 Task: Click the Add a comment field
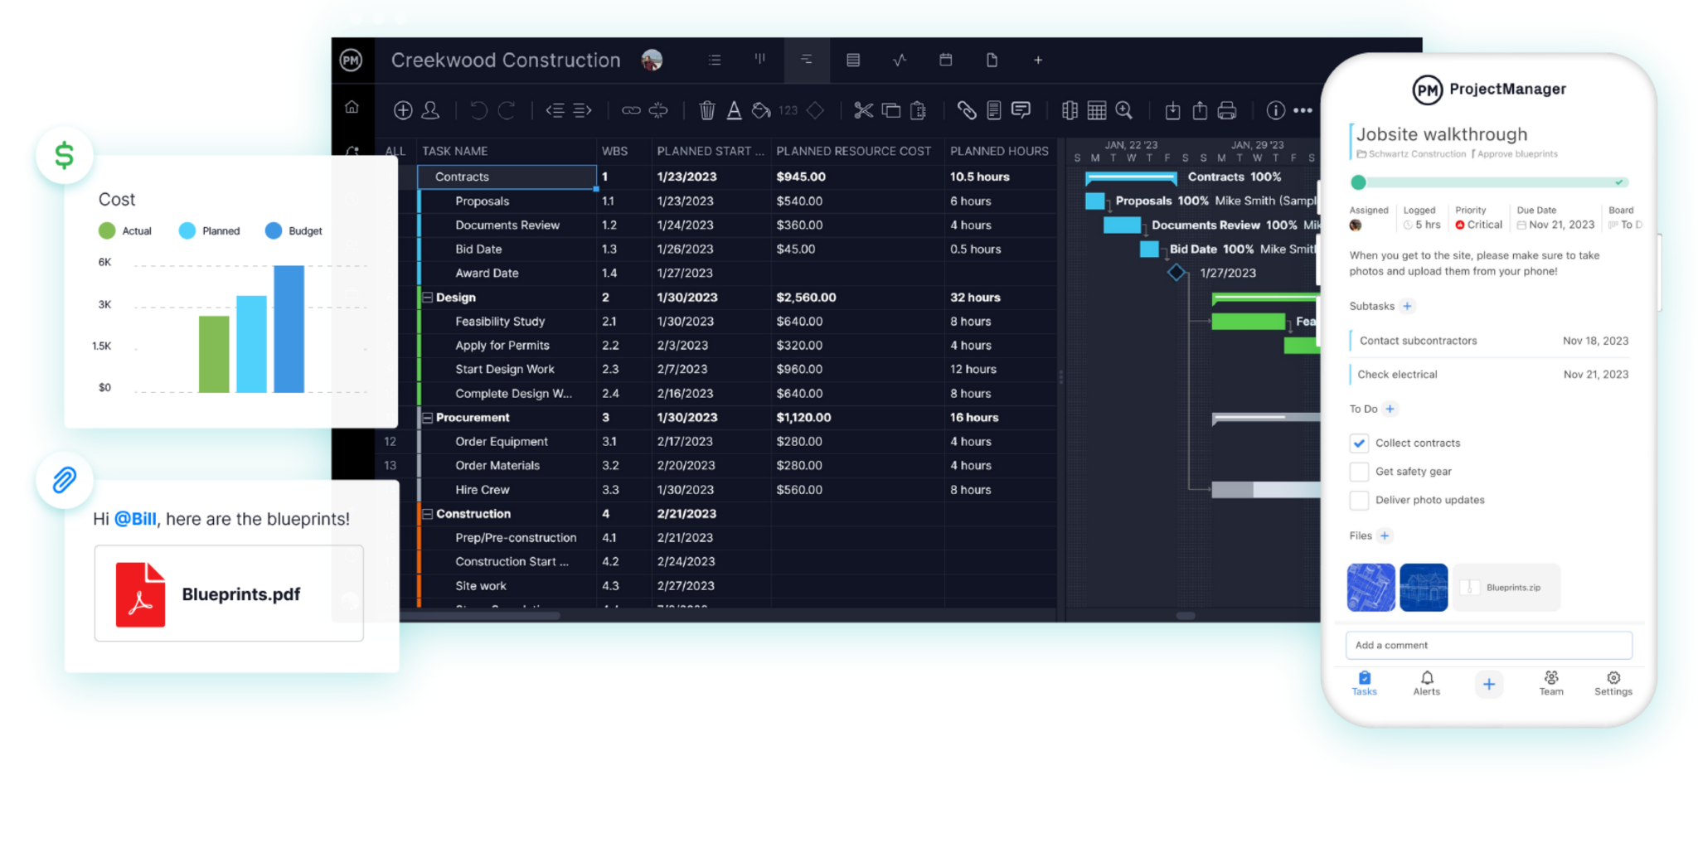(1489, 645)
